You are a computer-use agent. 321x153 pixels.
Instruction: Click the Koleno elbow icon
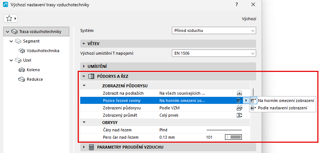coord(22,70)
